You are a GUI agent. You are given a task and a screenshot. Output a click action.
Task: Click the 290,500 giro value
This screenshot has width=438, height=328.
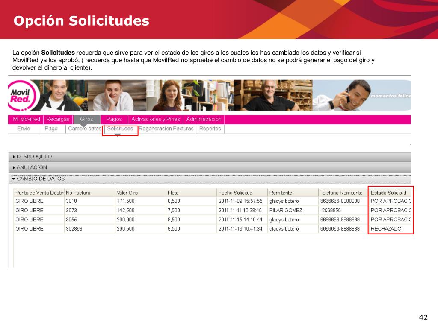point(140,229)
